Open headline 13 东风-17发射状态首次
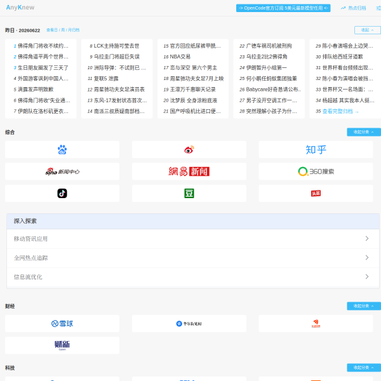381x381 pixels. pos(120,100)
